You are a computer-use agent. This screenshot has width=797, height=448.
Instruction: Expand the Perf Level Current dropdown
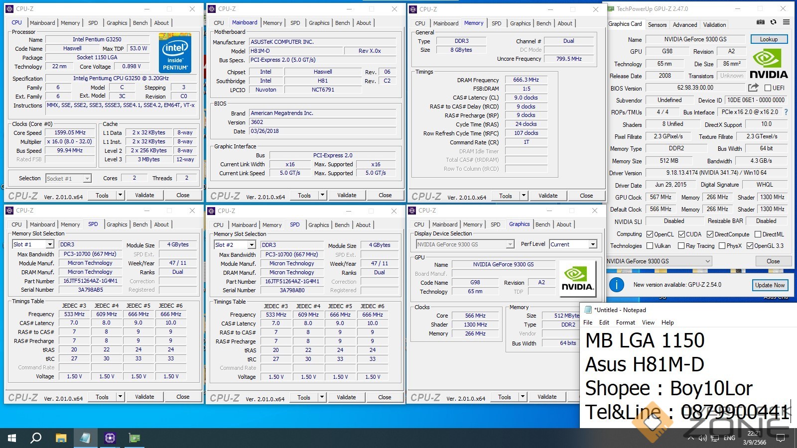click(x=593, y=244)
